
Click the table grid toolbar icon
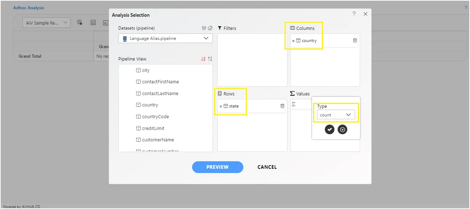(93, 23)
